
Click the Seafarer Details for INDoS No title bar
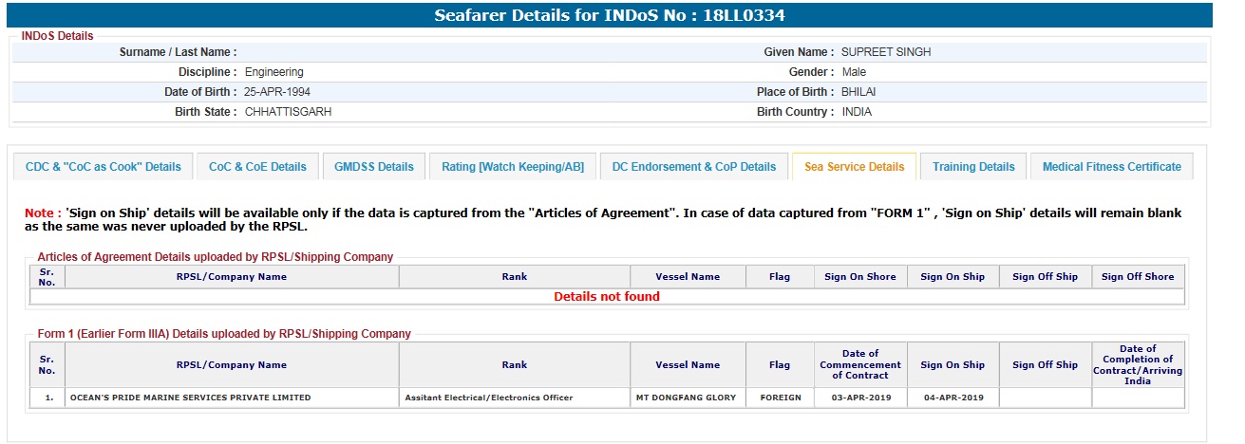point(610,15)
